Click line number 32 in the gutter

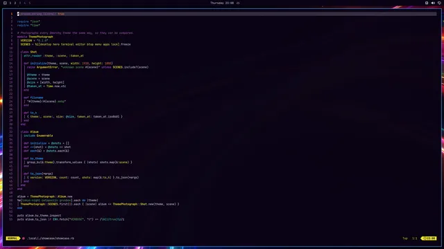coord(11,132)
